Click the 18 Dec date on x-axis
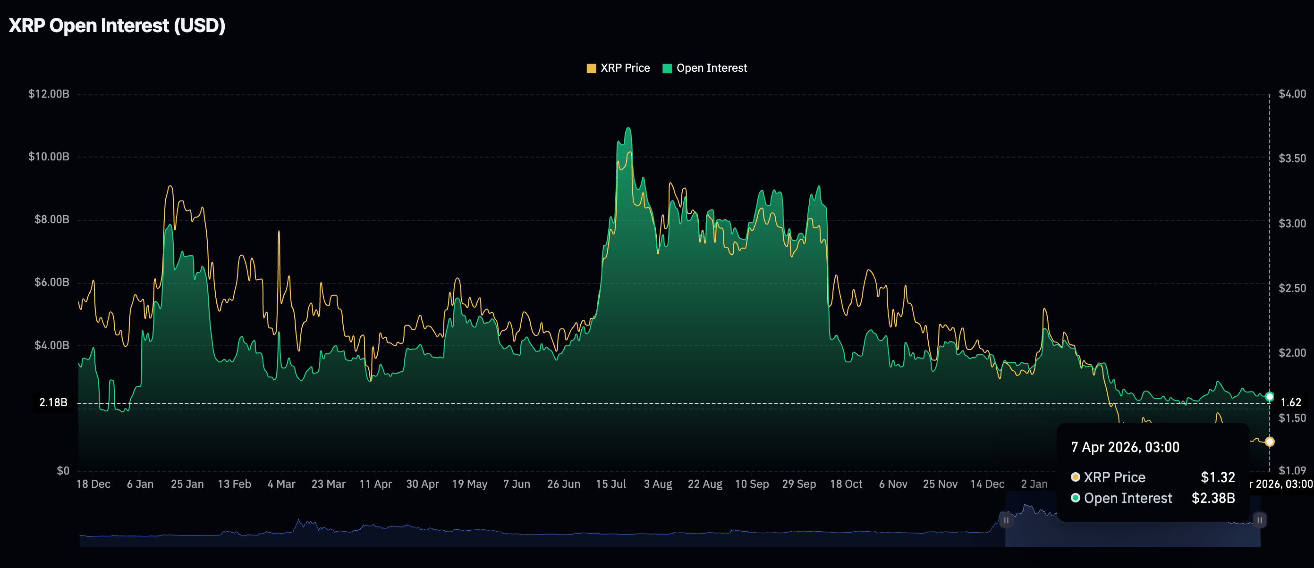The width and height of the screenshot is (1314, 568). [x=93, y=484]
